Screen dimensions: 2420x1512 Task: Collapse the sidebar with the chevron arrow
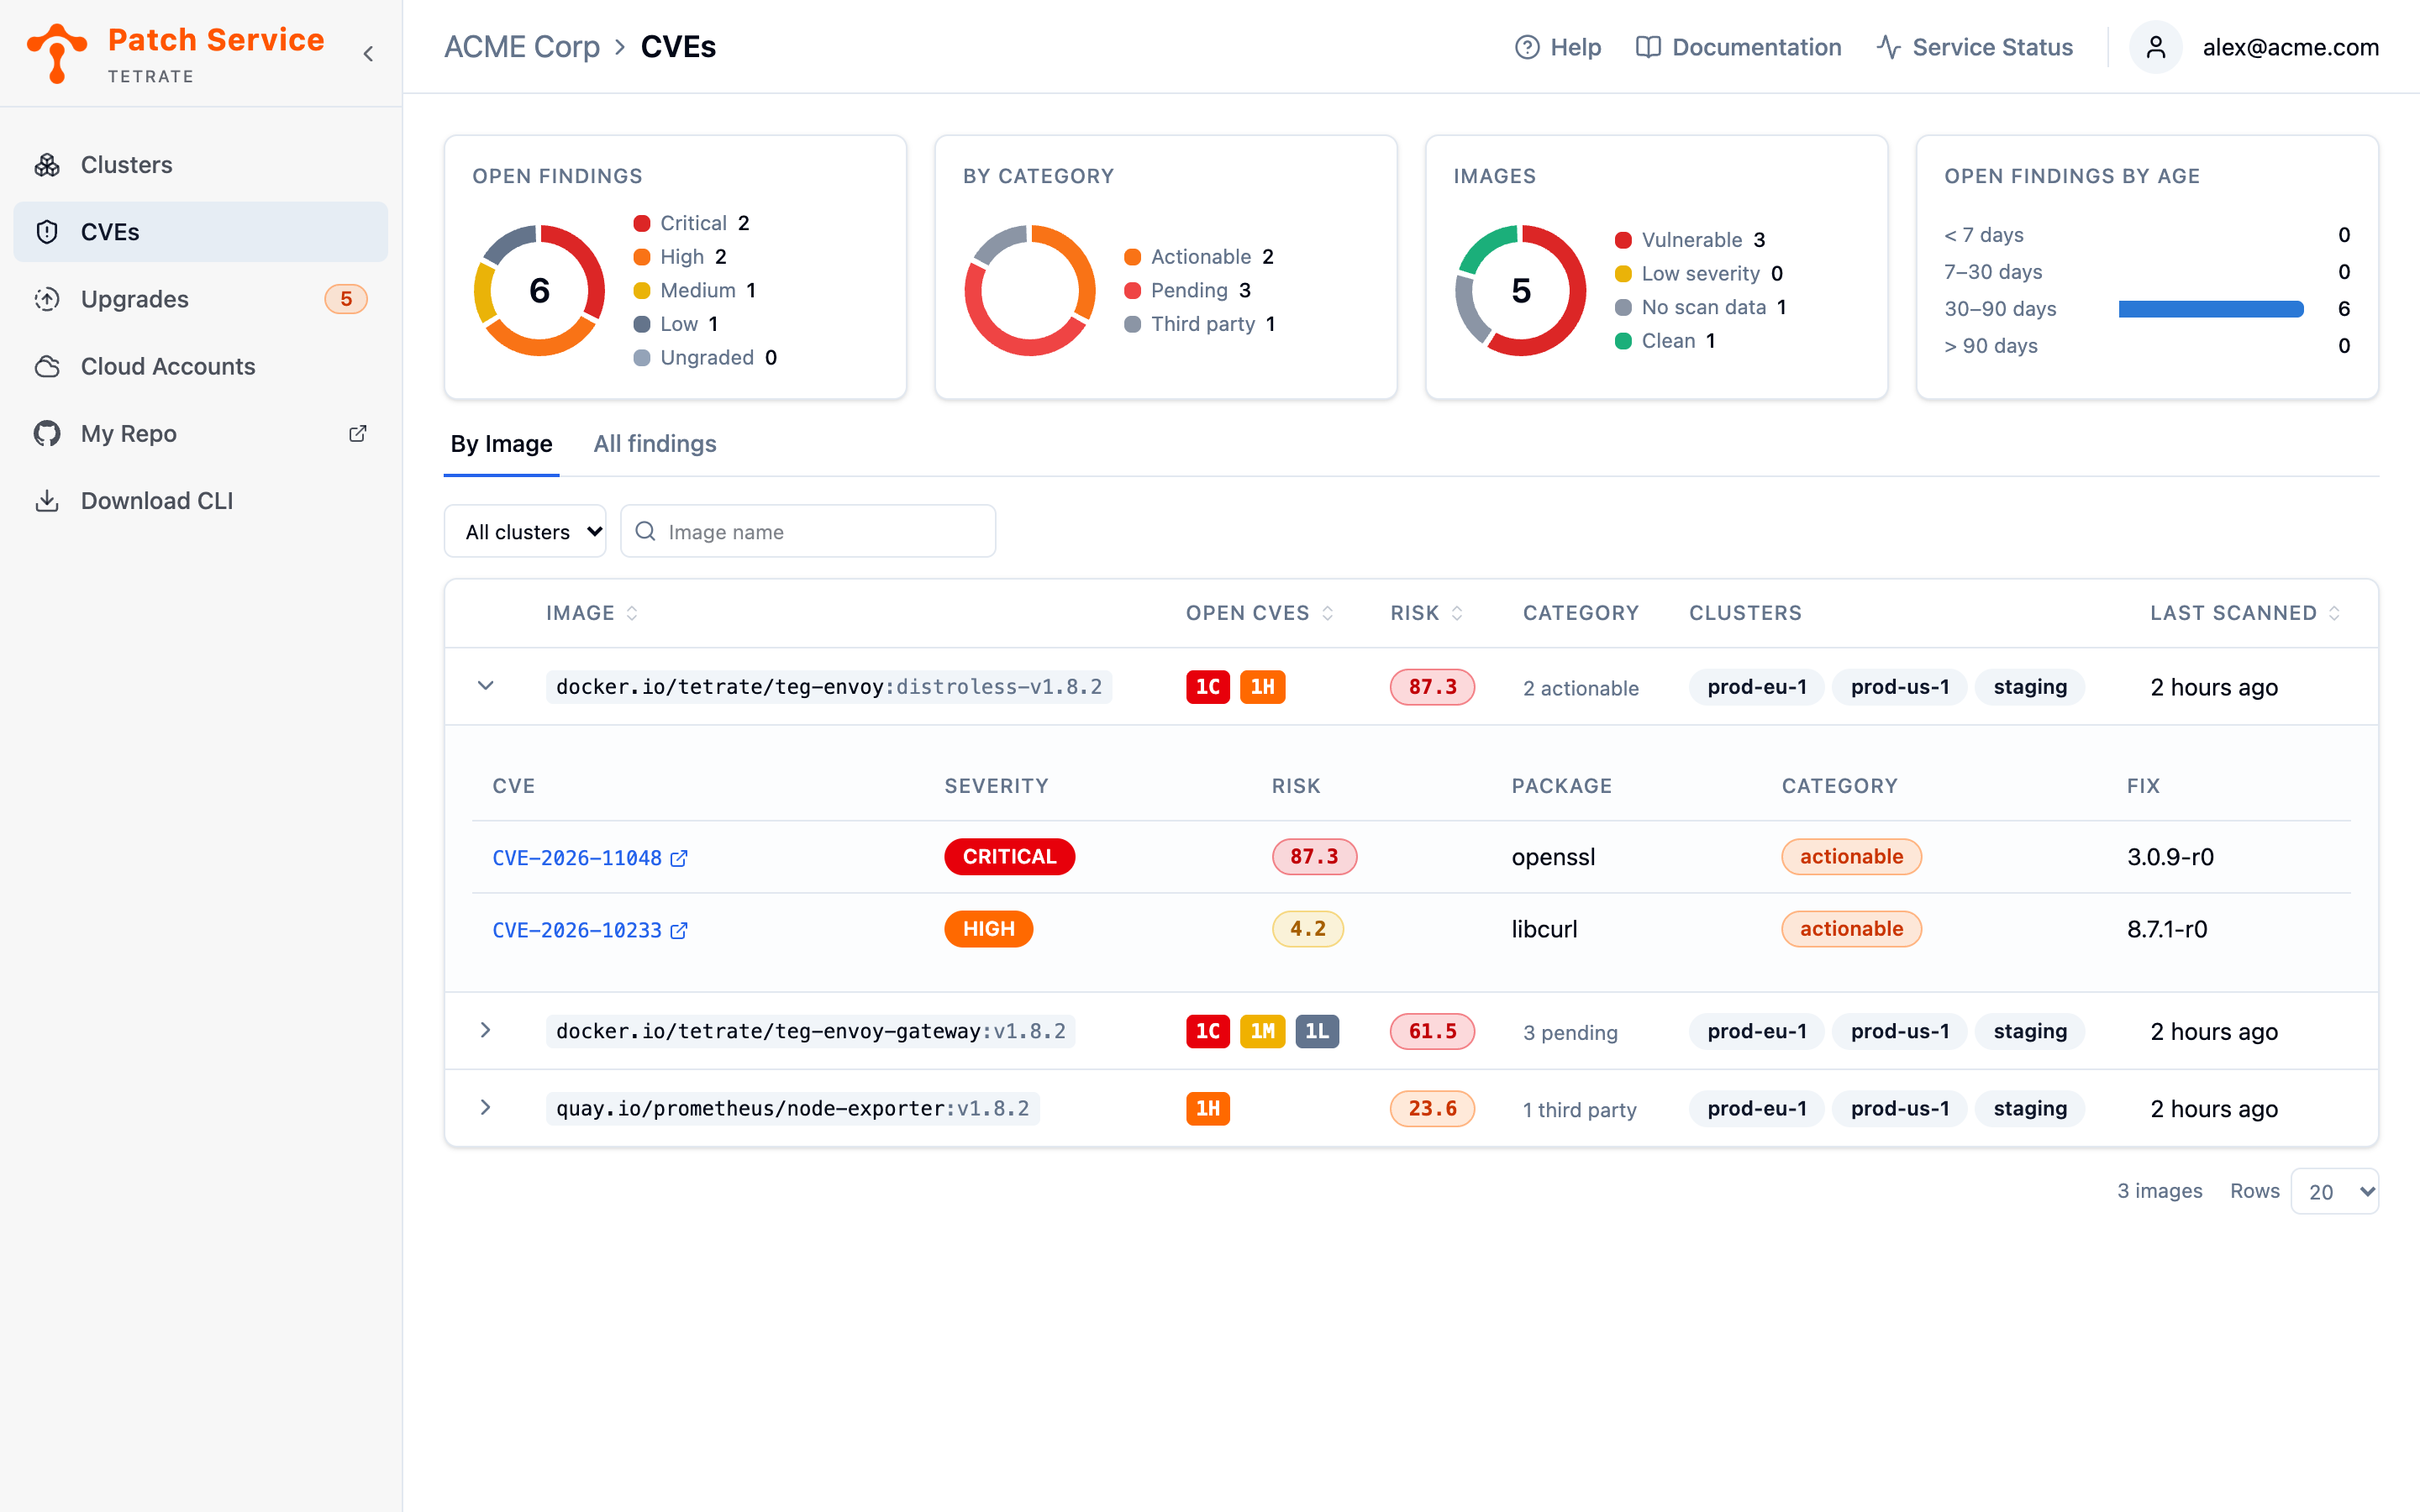point(368,54)
